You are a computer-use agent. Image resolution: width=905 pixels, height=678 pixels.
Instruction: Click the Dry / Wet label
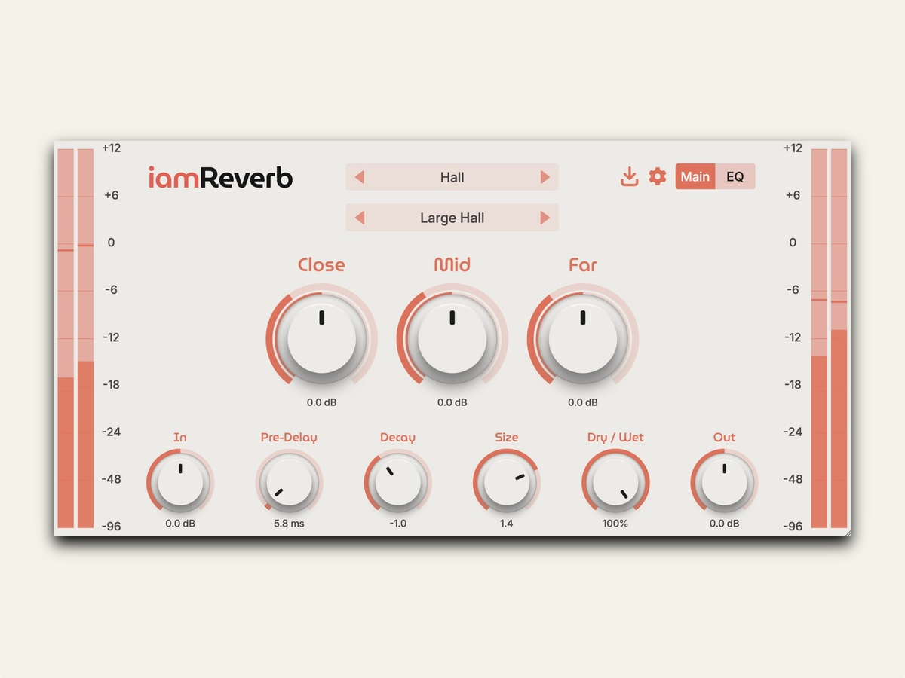615,437
